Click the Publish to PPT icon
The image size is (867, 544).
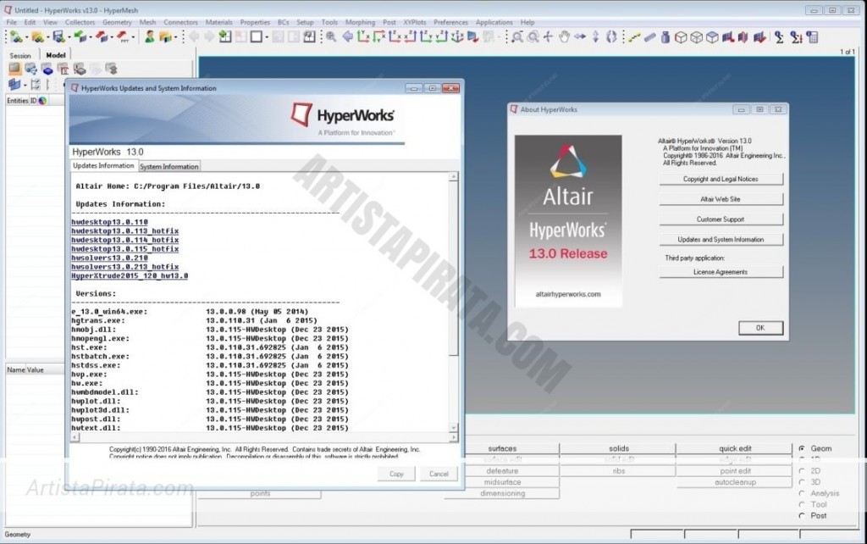click(122, 37)
